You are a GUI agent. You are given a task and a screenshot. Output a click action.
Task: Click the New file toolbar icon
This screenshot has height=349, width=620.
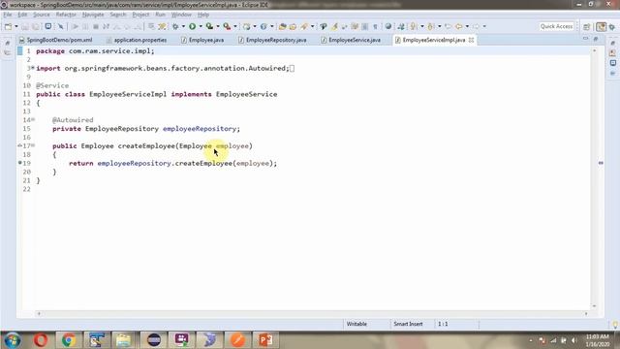coord(8,26)
